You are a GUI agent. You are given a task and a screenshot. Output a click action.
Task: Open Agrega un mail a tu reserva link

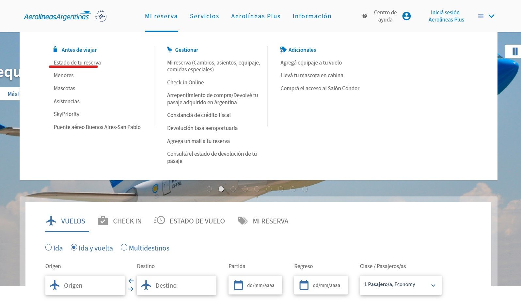point(198,141)
